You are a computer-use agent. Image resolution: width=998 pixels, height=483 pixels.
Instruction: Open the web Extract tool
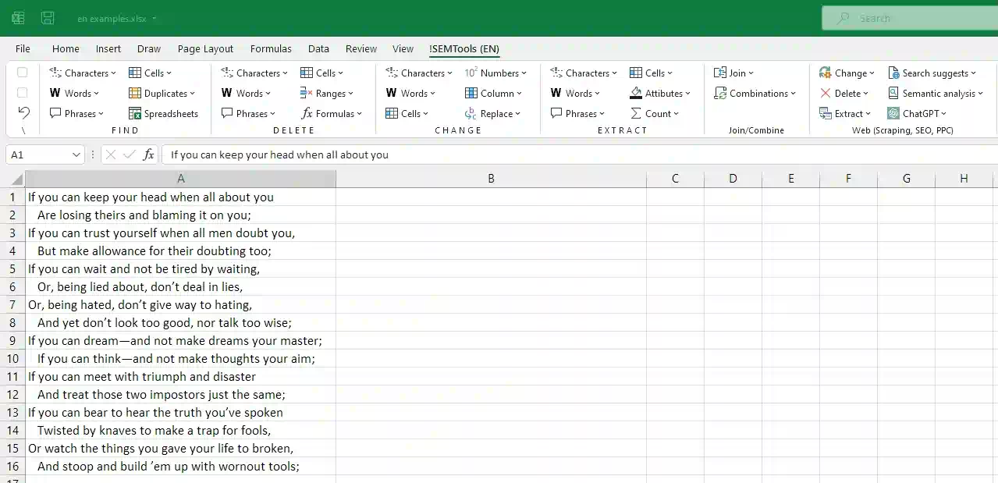[845, 113]
